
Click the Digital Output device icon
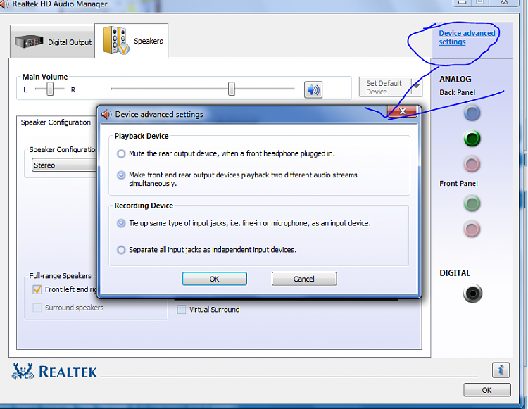29,42
